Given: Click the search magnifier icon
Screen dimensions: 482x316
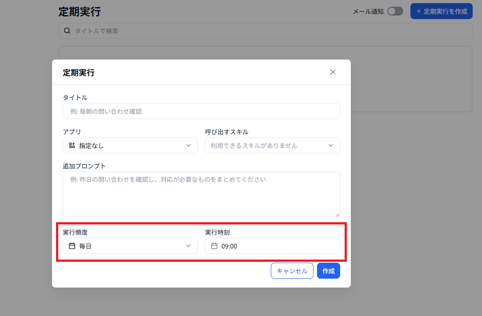Looking at the screenshot, I should click(67, 31).
